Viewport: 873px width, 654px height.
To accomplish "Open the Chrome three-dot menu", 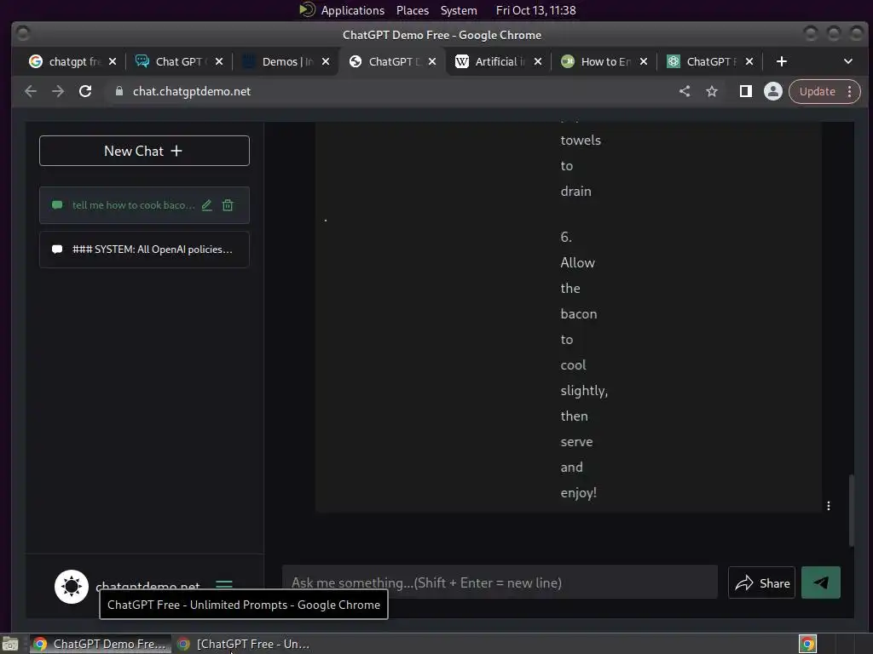I will 850,91.
